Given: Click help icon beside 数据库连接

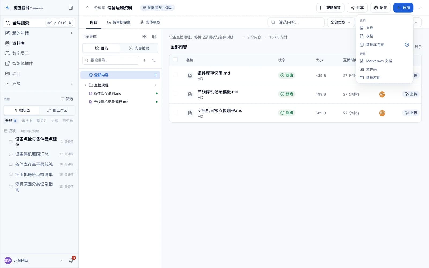Looking at the screenshot, I should point(407,44).
